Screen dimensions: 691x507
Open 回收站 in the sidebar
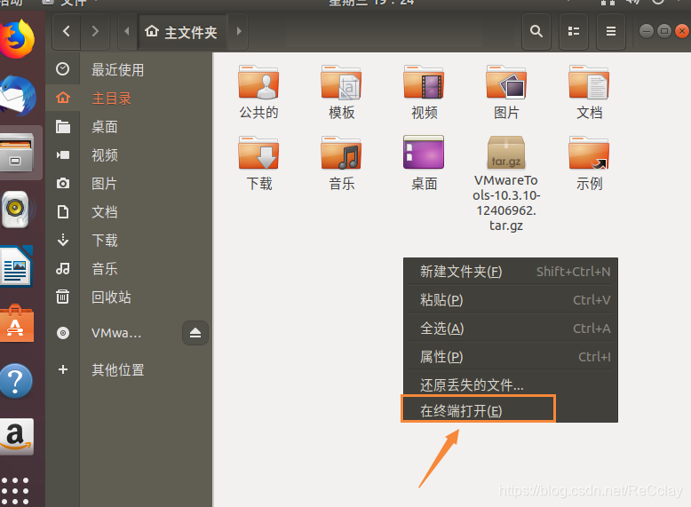coord(129,297)
